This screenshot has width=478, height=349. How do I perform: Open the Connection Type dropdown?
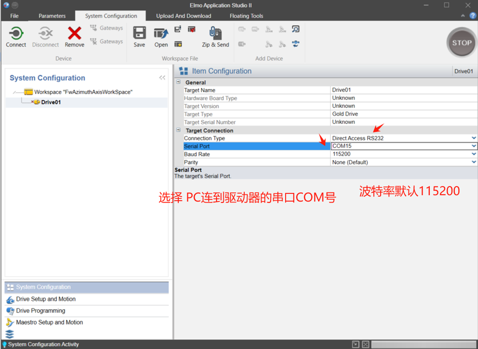473,138
